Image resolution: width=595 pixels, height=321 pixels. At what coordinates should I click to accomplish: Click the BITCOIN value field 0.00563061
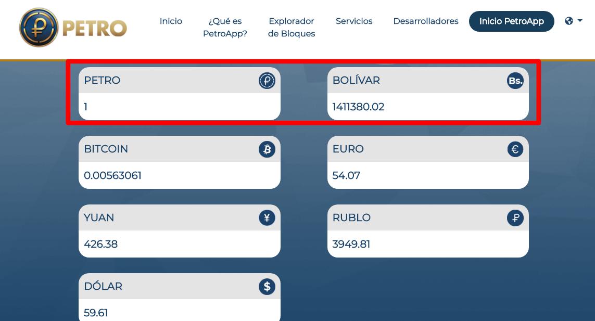pyautogui.click(x=180, y=175)
